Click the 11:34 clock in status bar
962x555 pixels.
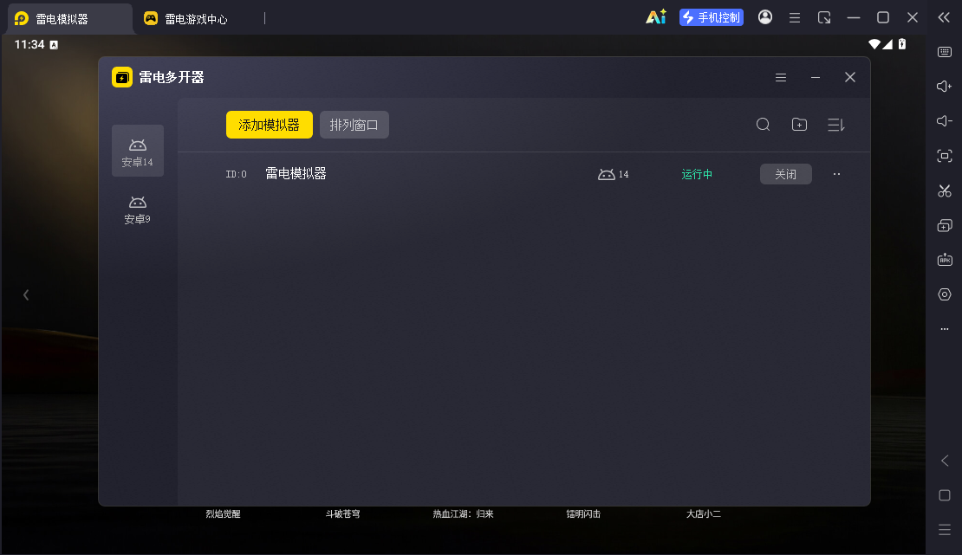pyautogui.click(x=29, y=45)
